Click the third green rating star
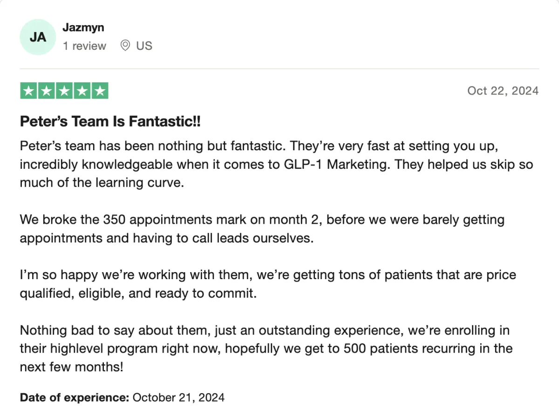 pos(64,91)
